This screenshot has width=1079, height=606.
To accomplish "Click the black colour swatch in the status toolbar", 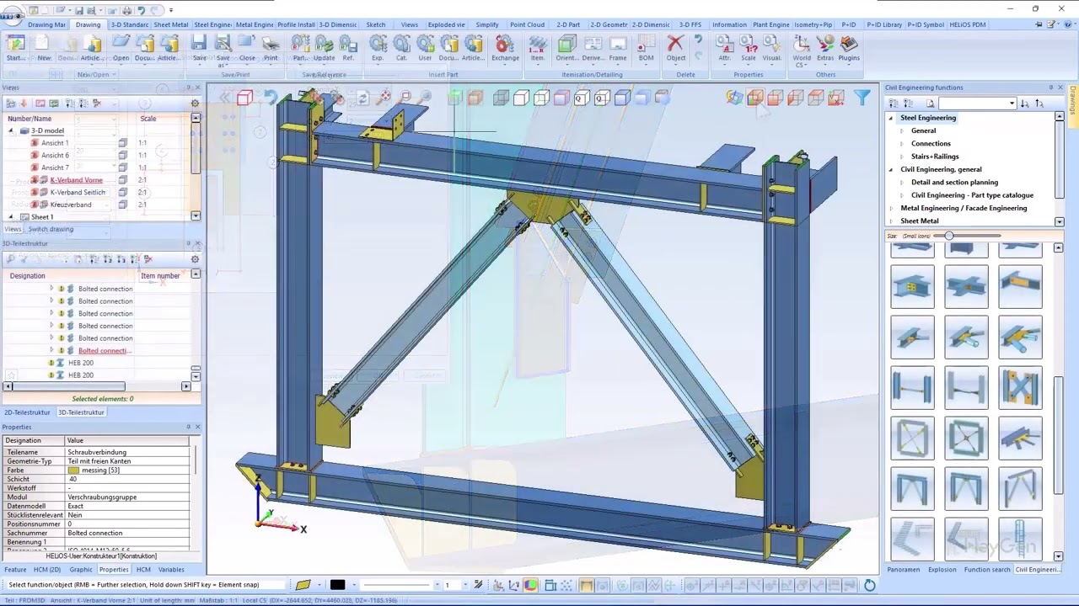I will pyautogui.click(x=337, y=585).
